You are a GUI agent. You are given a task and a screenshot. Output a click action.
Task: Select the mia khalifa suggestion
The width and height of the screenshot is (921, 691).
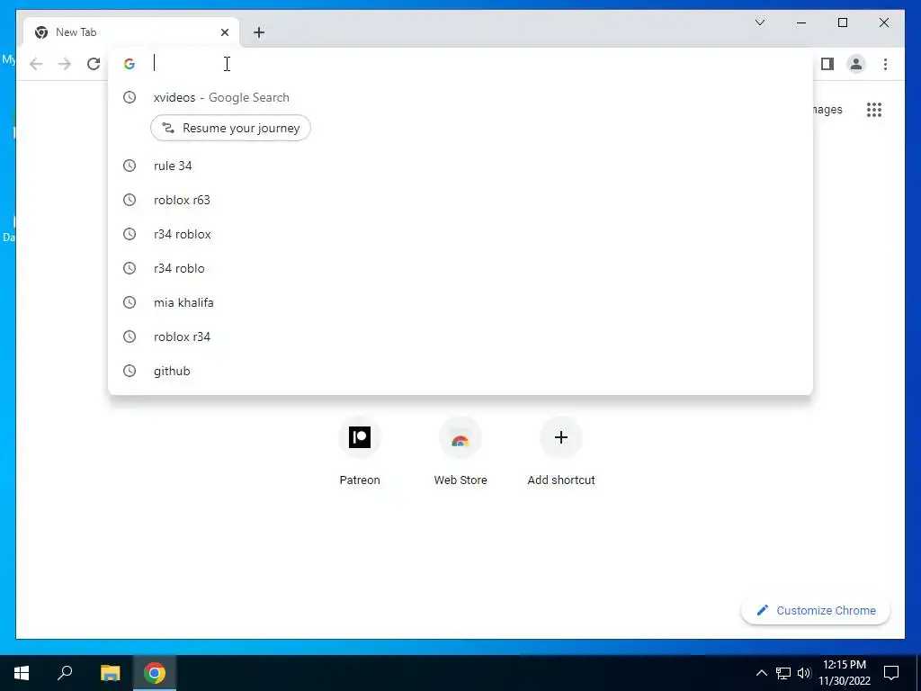point(460,302)
